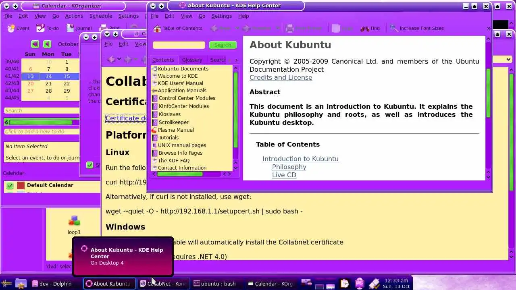This screenshot has height=290, width=516.
Task: Open the Klipper clipboard tray icon
Action: 344,284
